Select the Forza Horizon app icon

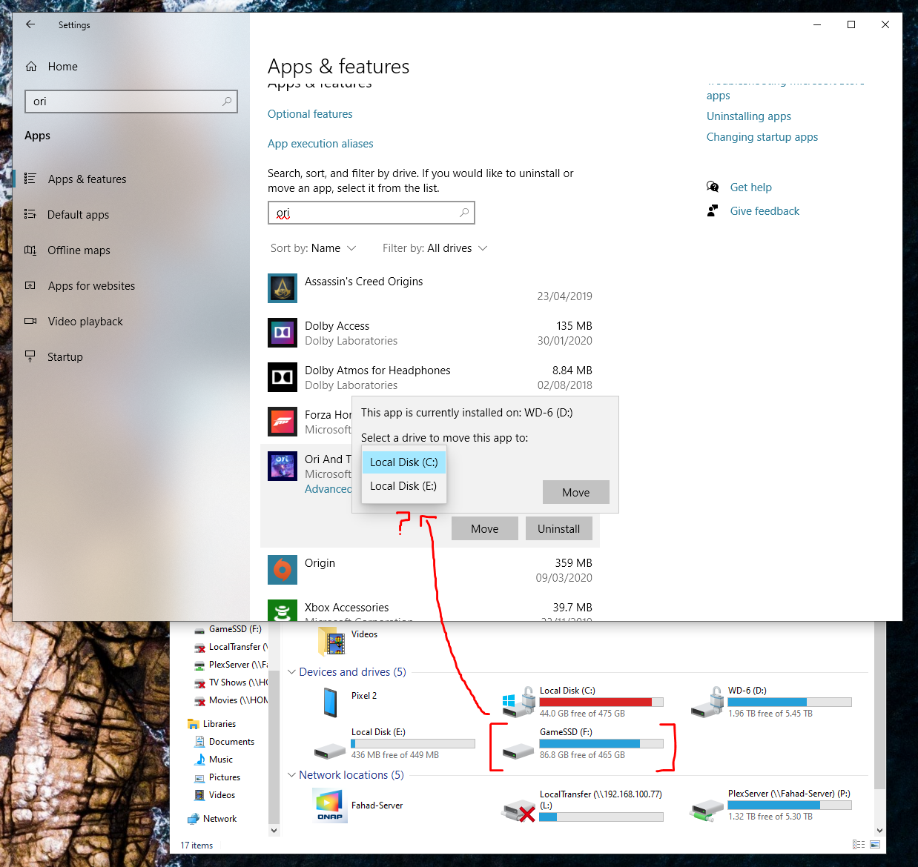(283, 422)
